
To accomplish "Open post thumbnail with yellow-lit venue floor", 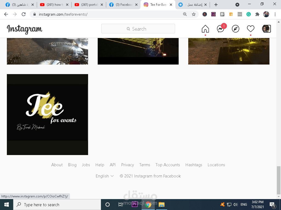I will pyautogui.click(x=229, y=51).
